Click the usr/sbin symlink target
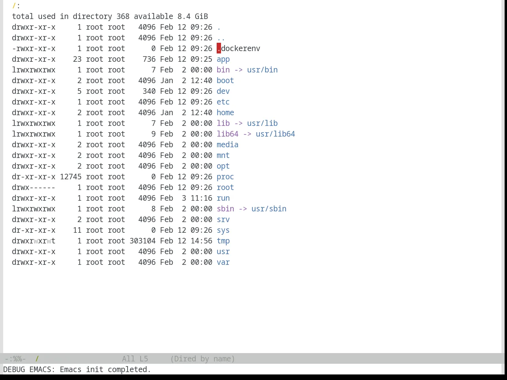 click(269, 209)
